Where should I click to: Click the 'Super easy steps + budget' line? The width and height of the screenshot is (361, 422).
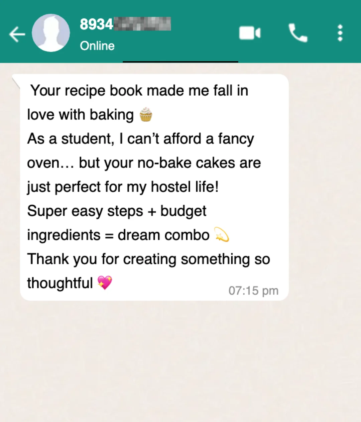(x=117, y=211)
